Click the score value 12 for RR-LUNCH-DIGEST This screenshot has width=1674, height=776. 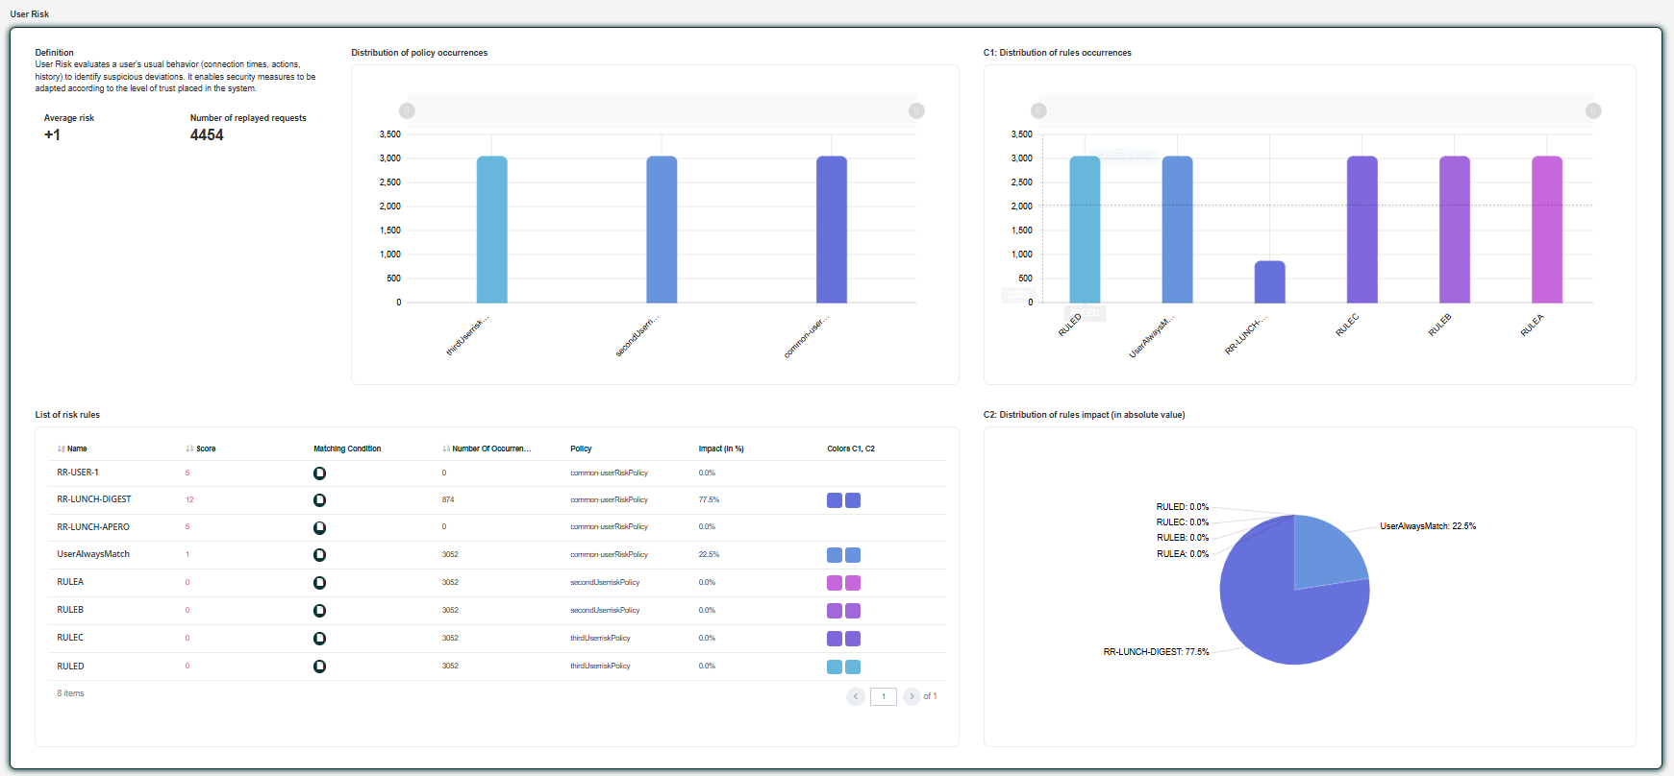[189, 499]
